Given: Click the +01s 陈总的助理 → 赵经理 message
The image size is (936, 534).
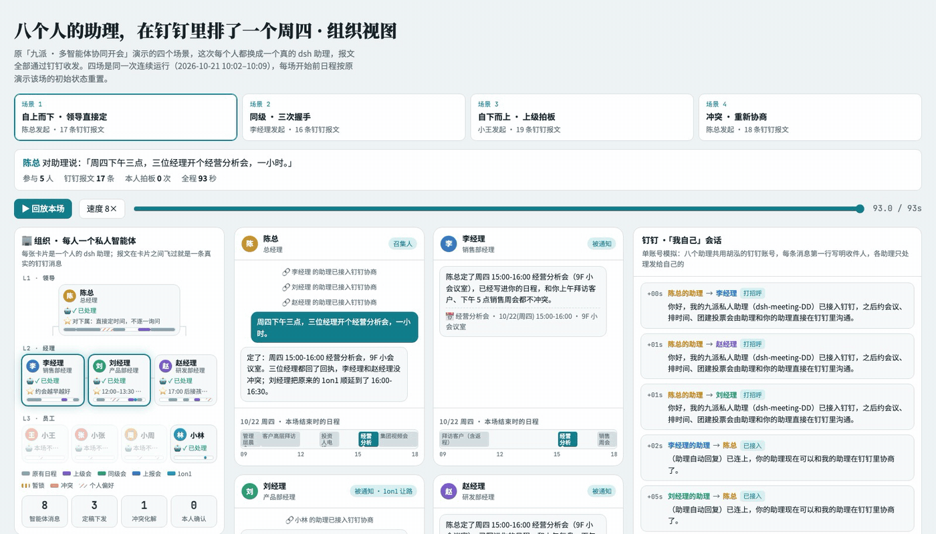Looking at the screenshot, I should (778, 356).
